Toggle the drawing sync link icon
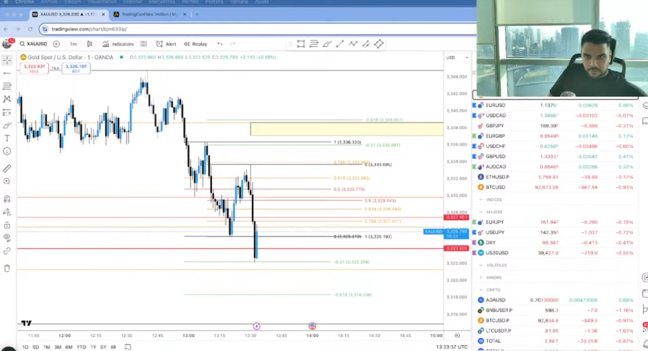The image size is (648, 351). pos(7,251)
